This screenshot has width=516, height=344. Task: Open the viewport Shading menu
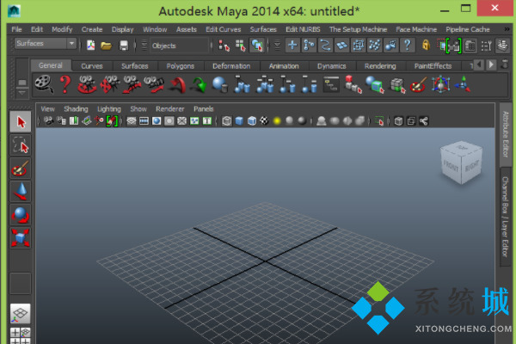(x=76, y=109)
